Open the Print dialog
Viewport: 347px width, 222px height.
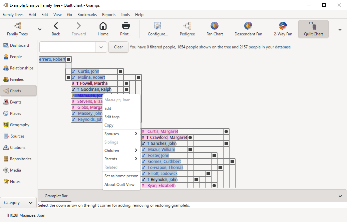point(126,29)
